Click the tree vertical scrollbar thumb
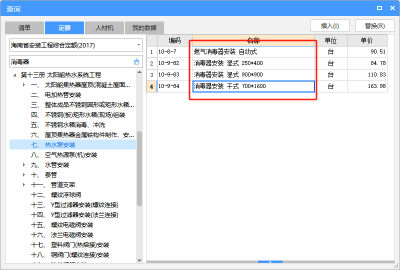The image size is (400, 270). coord(139,168)
